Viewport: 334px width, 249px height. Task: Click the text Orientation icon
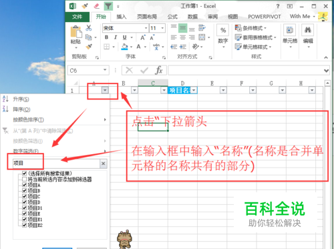tap(195, 47)
